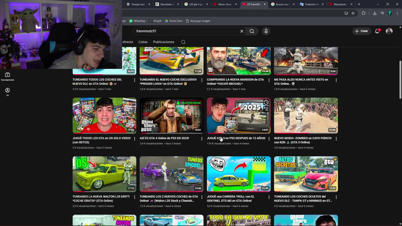This screenshot has width=402, height=226.
Task: Search within channel using magnifier icon
Action: coord(183,42)
